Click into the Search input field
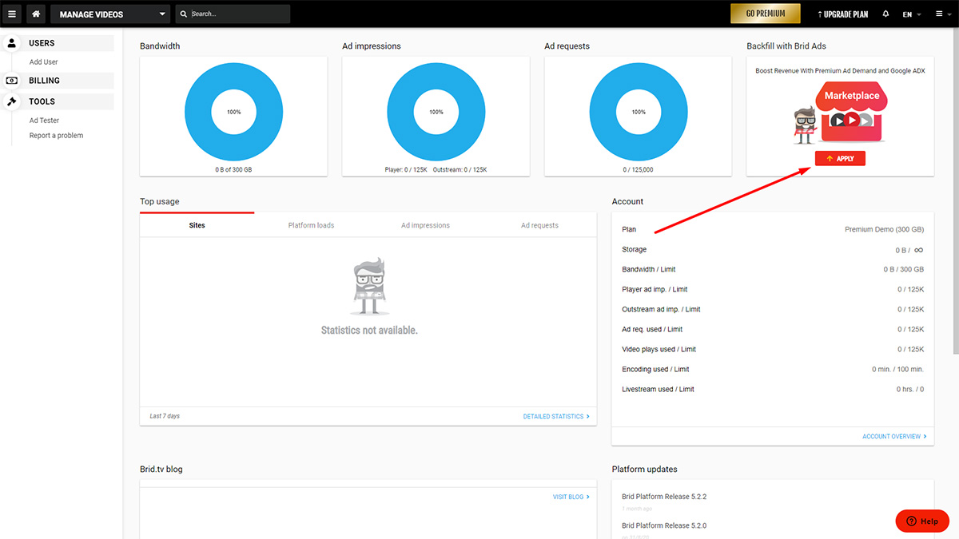Screen dimensions: 959x539 tap(238, 14)
